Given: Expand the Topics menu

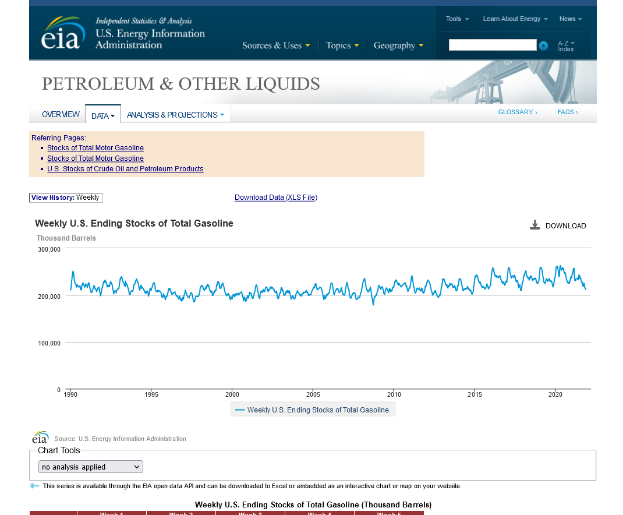Looking at the screenshot, I should coord(342,45).
